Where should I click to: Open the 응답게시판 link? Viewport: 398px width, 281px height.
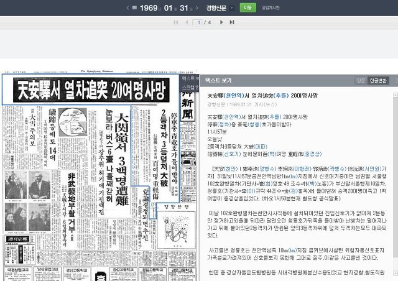point(271,8)
